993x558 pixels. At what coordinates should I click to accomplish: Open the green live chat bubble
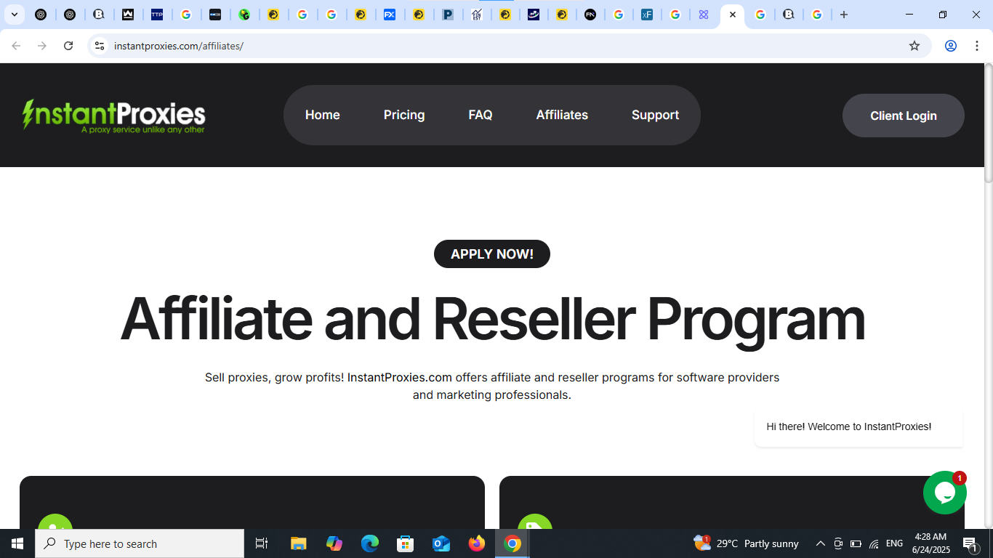(x=944, y=493)
